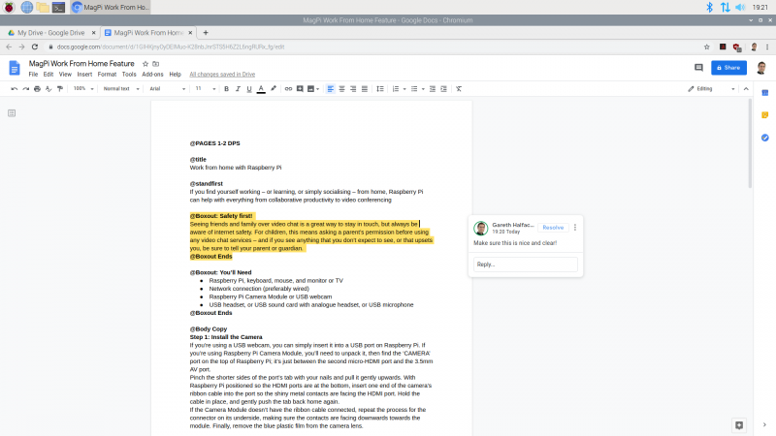Pick a text color with the A icon
Image resolution: width=776 pixels, height=436 pixels.
click(261, 88)
